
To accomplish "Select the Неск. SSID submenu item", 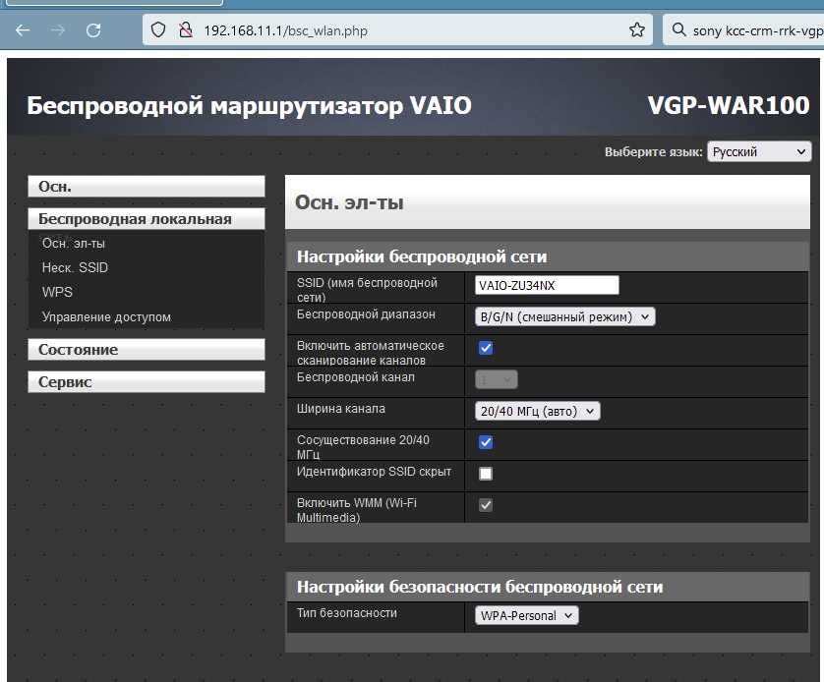I will coord(75,267).
